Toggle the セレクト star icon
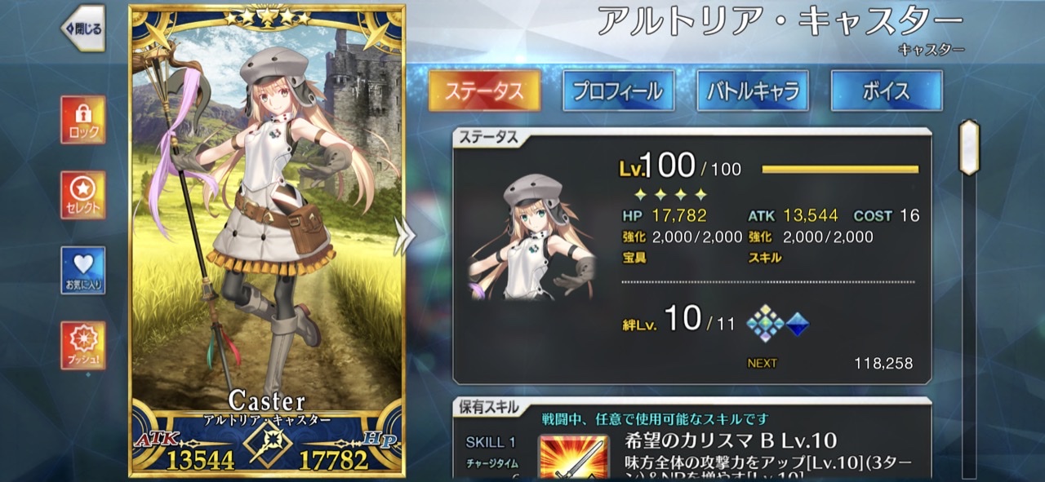The width and height of the screenshot is (1045, 482). tap(82, 194)
